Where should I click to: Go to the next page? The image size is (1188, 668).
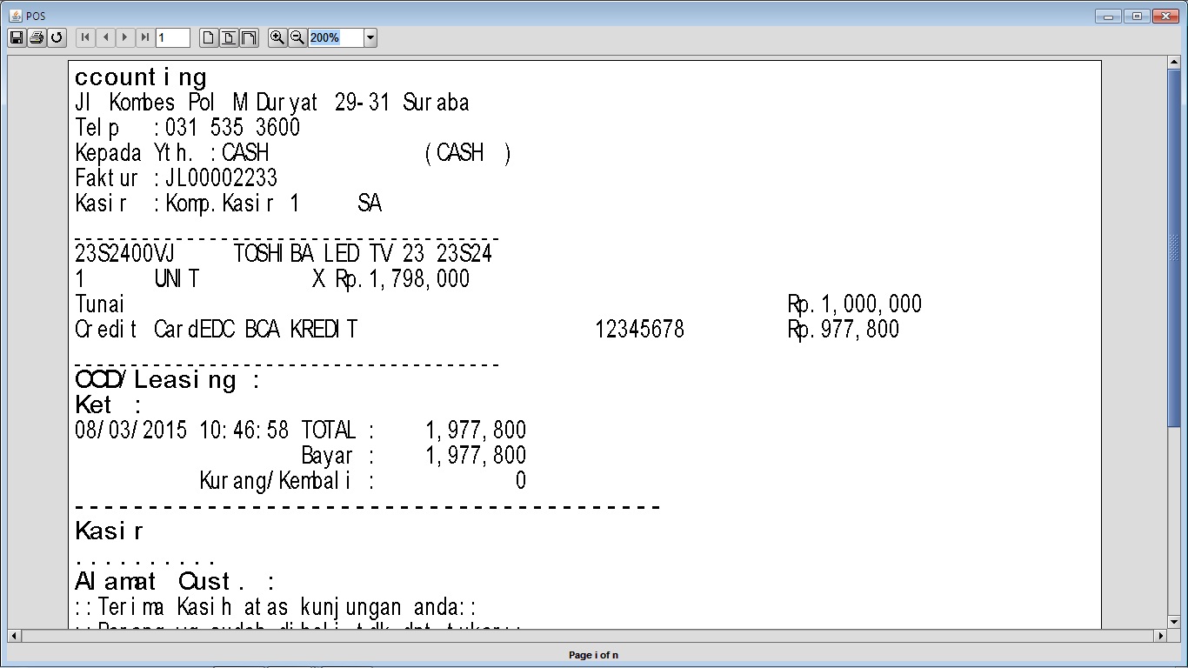click(x=125, y=37)
